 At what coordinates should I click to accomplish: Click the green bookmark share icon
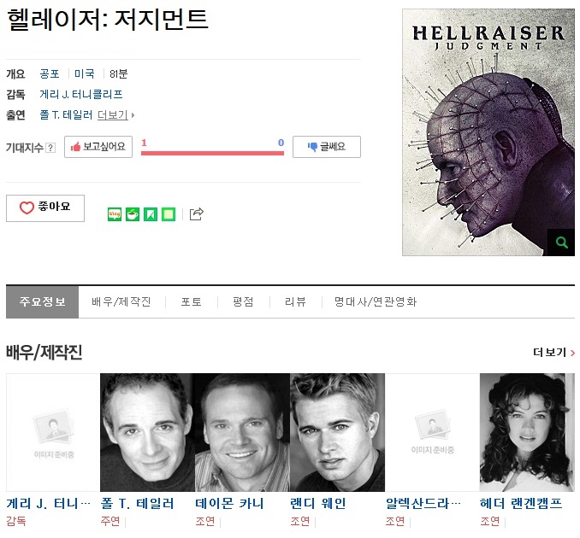tap(151, 214)
